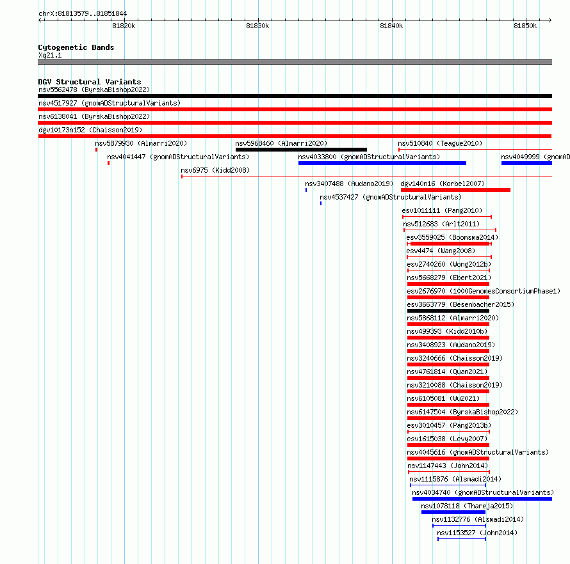Click nsv512683 (Arlt2011) label
The image size is (570, 564).
tap(441, 224)
